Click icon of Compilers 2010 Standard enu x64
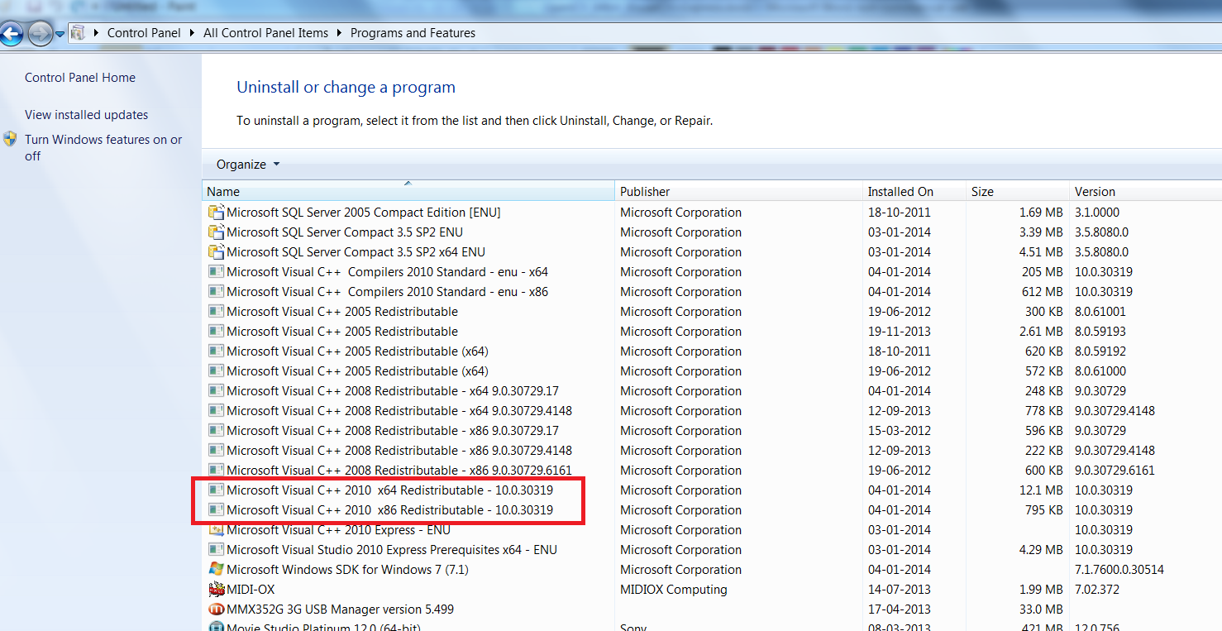This screenshot has width=1222, height=631. 216,272
